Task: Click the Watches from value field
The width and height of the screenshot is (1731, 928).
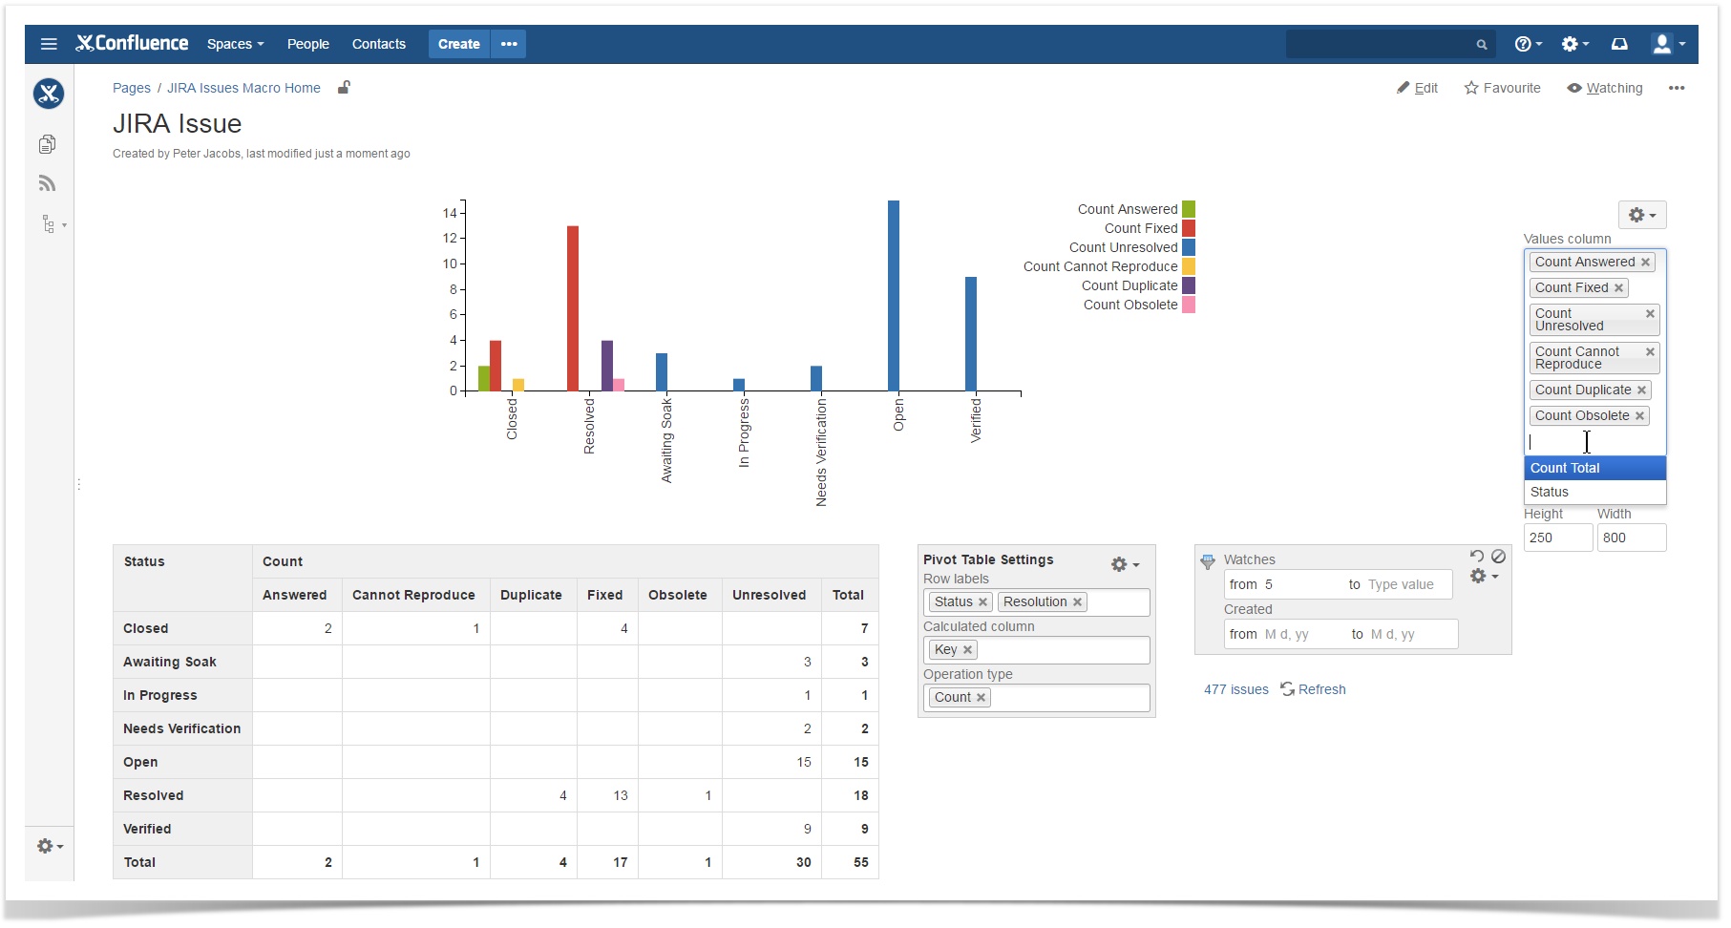Action: [x=1302, y=584]
